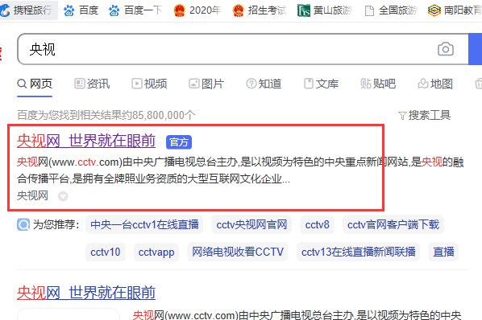
Task: Open the 全国旅游 bookmark
Action: [x=390, y=10]
